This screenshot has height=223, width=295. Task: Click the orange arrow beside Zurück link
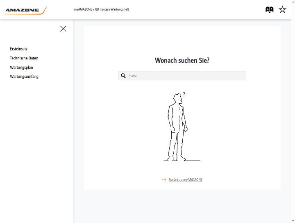coord(163,180)
